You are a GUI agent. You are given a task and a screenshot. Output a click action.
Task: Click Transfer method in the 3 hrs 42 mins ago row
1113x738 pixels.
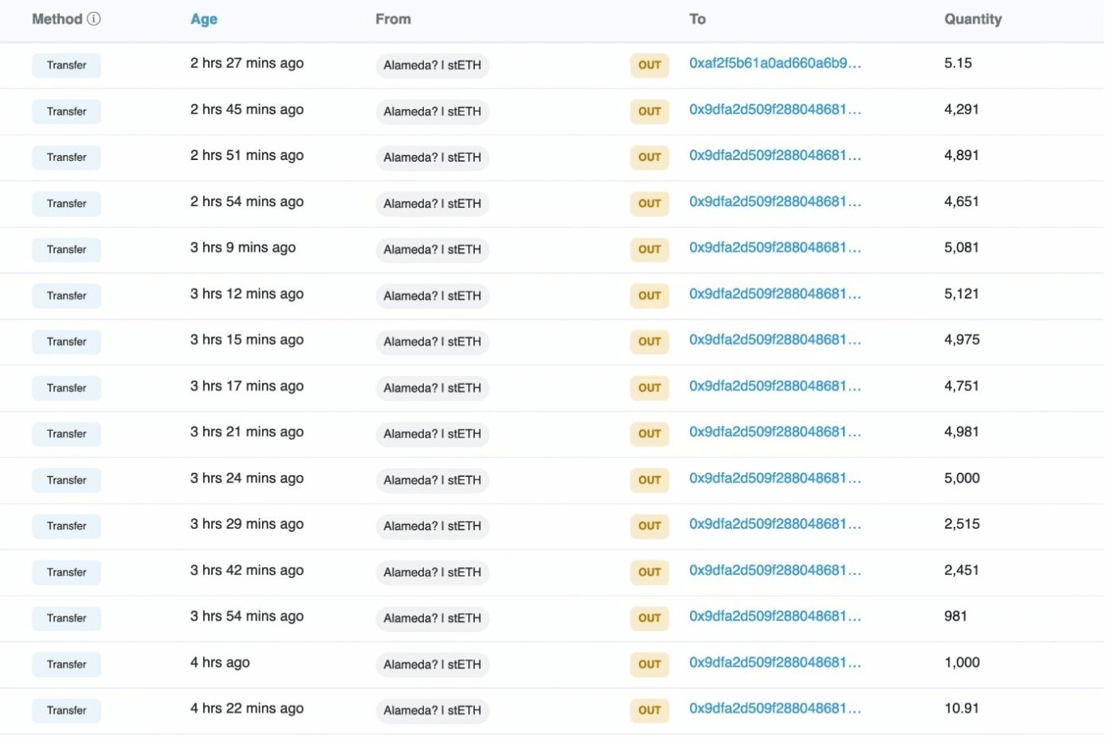[x=66, y=572]
